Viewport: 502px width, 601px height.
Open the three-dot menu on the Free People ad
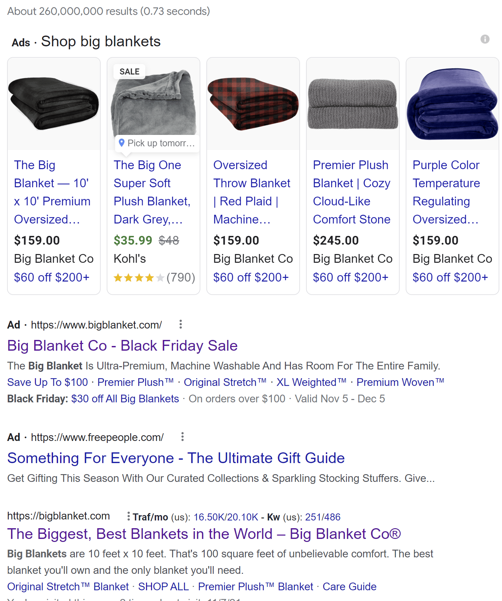pos(183,437)
